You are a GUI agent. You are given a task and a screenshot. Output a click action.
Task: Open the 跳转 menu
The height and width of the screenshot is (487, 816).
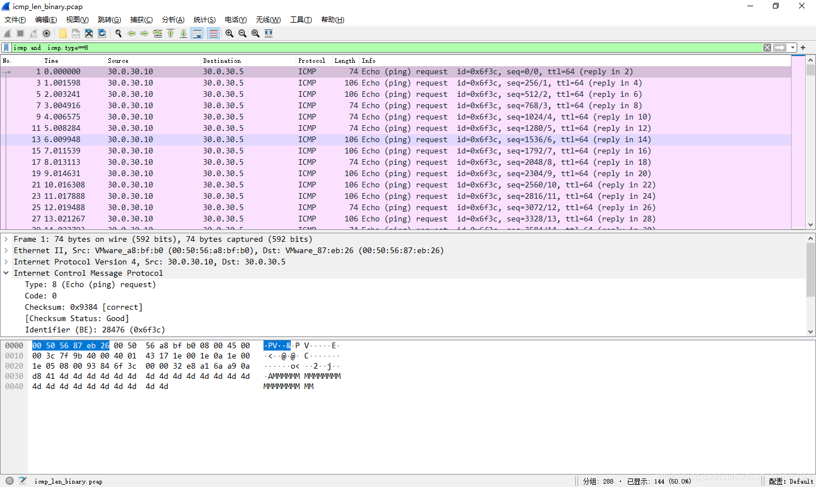pyautogui.click(x=109, y=20)
